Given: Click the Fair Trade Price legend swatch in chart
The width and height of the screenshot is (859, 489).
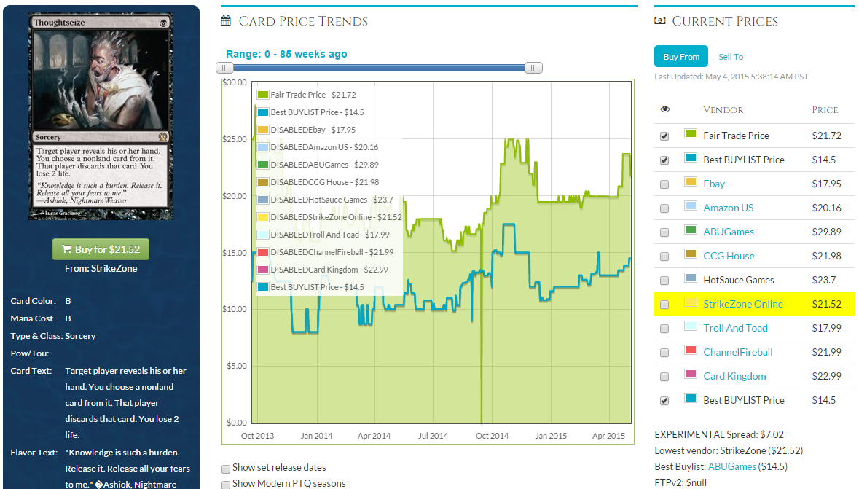Looking at the screenshot, I should coord(263,95).
